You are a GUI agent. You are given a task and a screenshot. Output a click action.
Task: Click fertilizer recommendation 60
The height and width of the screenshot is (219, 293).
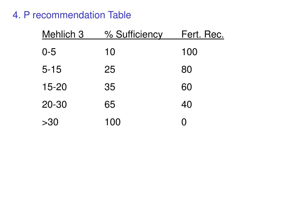187,87
